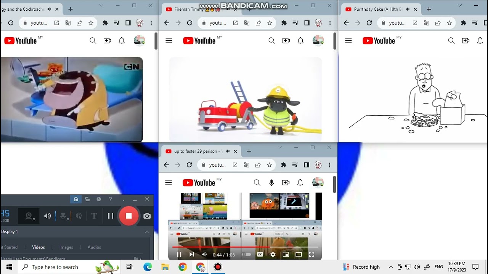Open Chrome three-dot menu in 'up to faster' window

(x=329, y=165)
